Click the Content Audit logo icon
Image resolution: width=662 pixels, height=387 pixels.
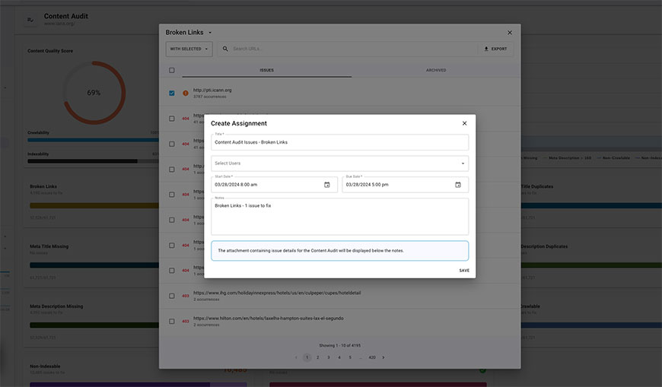coord(31,20)
